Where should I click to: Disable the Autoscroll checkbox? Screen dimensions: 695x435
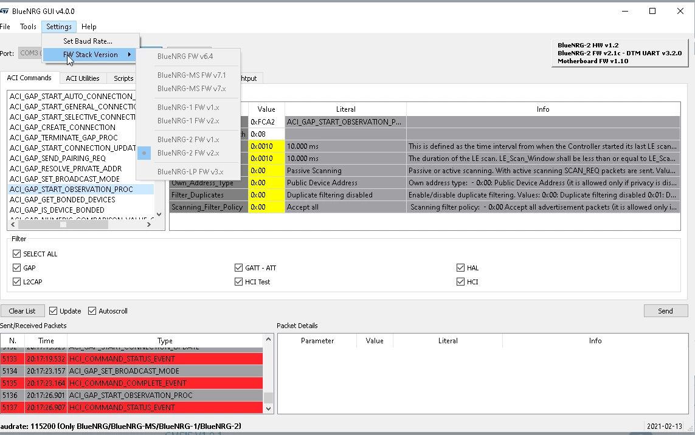coord(92,311)
